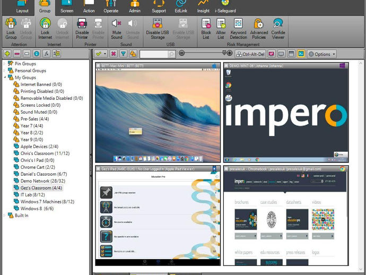Click the pink monitor view icon
The width and height of the screenshot is (366, 275).
click(272, 54)
